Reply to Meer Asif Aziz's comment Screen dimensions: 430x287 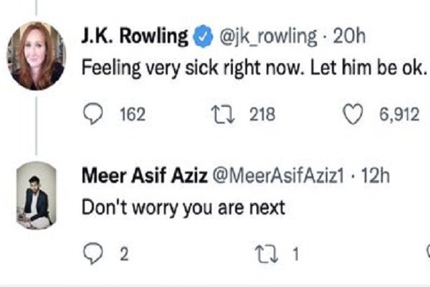point(93,253)
